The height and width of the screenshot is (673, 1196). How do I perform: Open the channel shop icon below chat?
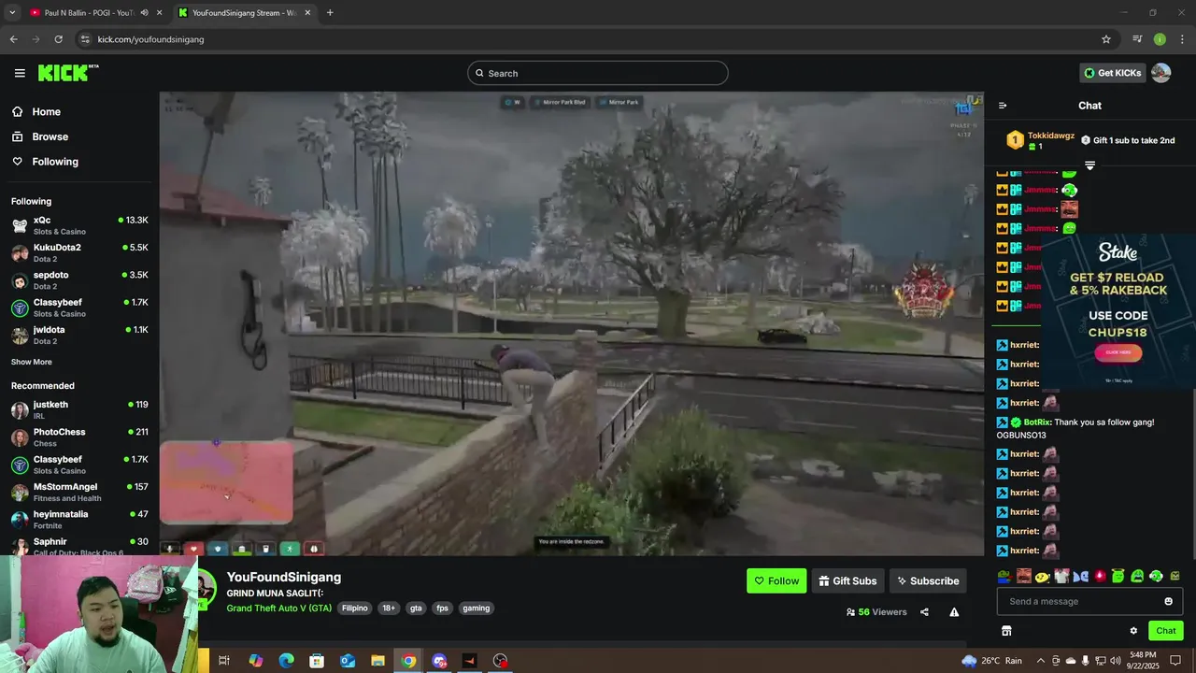tap(1006, 631)
